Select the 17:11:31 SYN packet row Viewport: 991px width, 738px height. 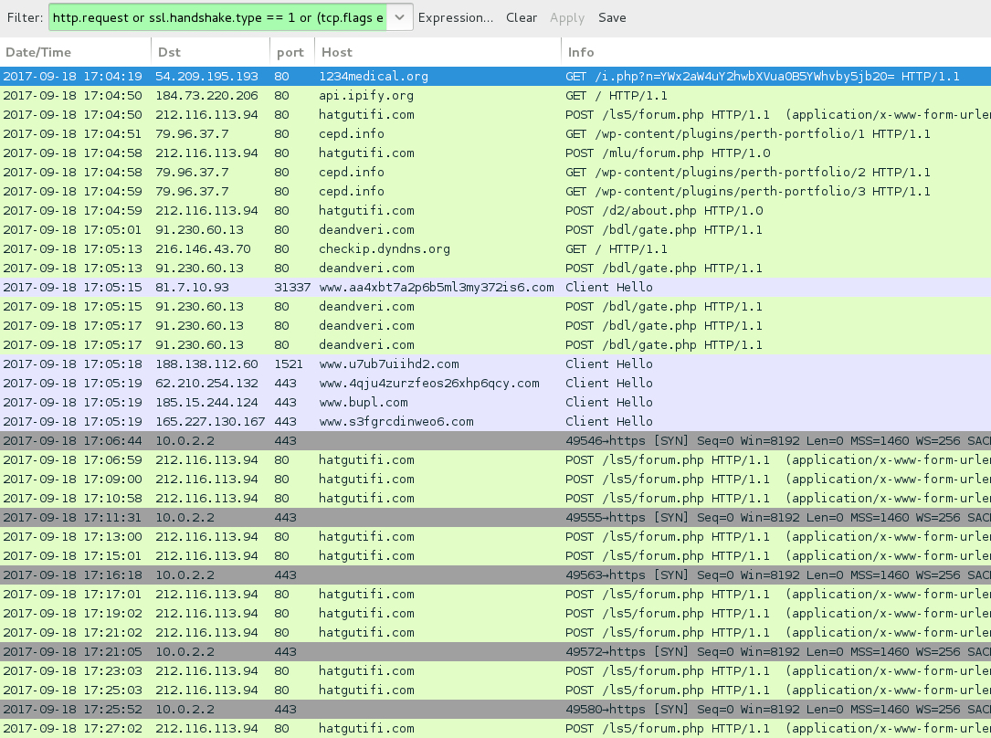495,518
